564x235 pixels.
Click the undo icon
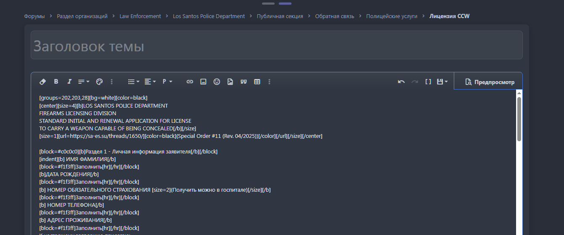click(x=401, y=82)
